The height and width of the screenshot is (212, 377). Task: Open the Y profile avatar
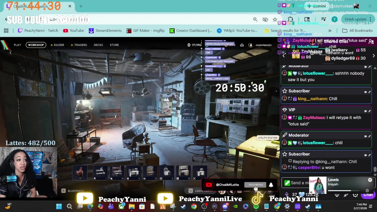click(x=335, y=19)
